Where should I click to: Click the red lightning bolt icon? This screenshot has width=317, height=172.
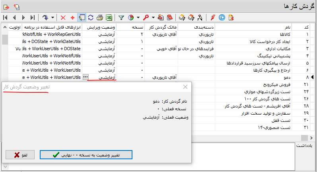point(213,18)
